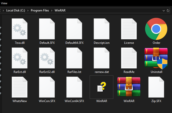172x113 pixels.
Task: Select the Order Chrome shortcut icon
Action: pyautogui.click(x=156, y=29)
